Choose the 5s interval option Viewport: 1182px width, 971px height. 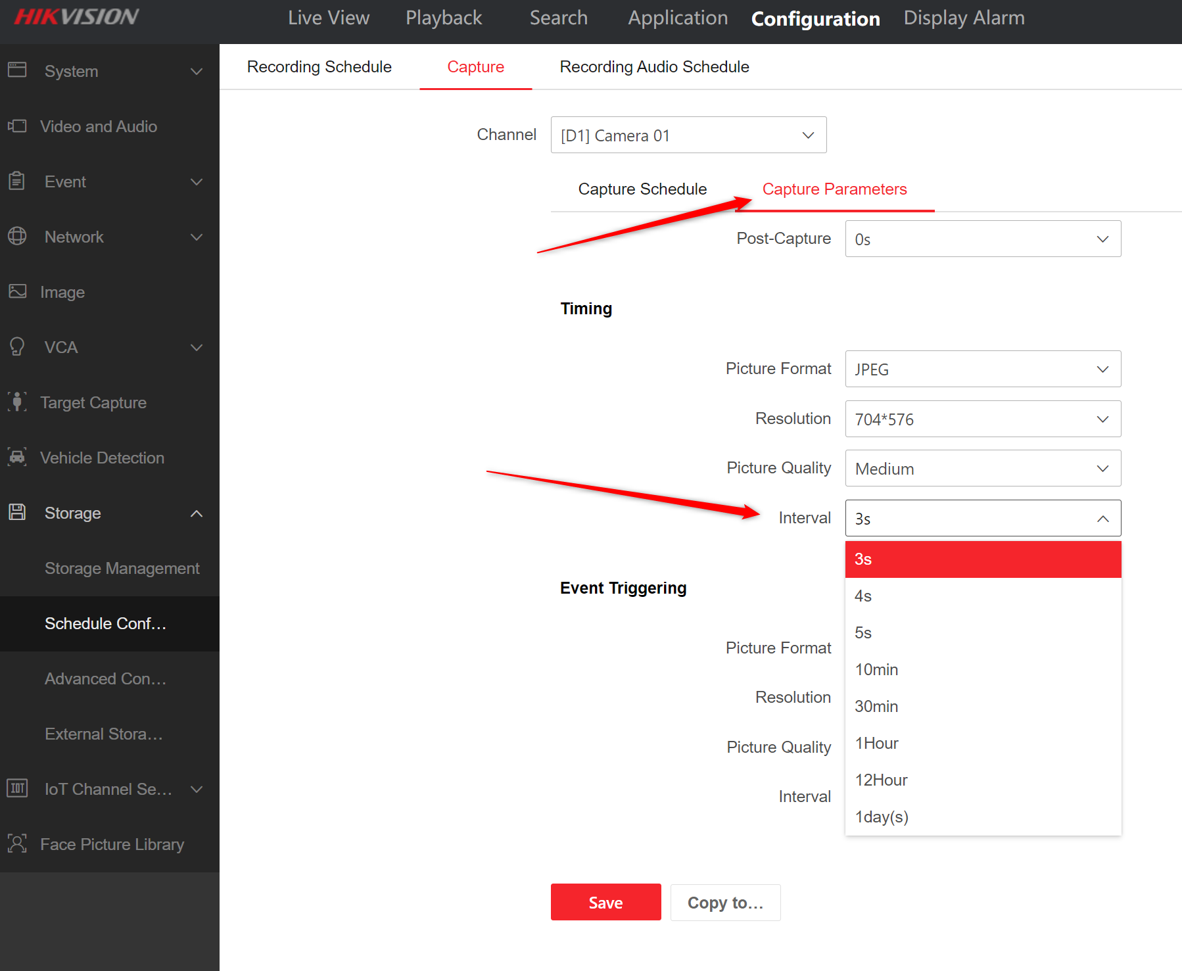[x=983, y=633]
